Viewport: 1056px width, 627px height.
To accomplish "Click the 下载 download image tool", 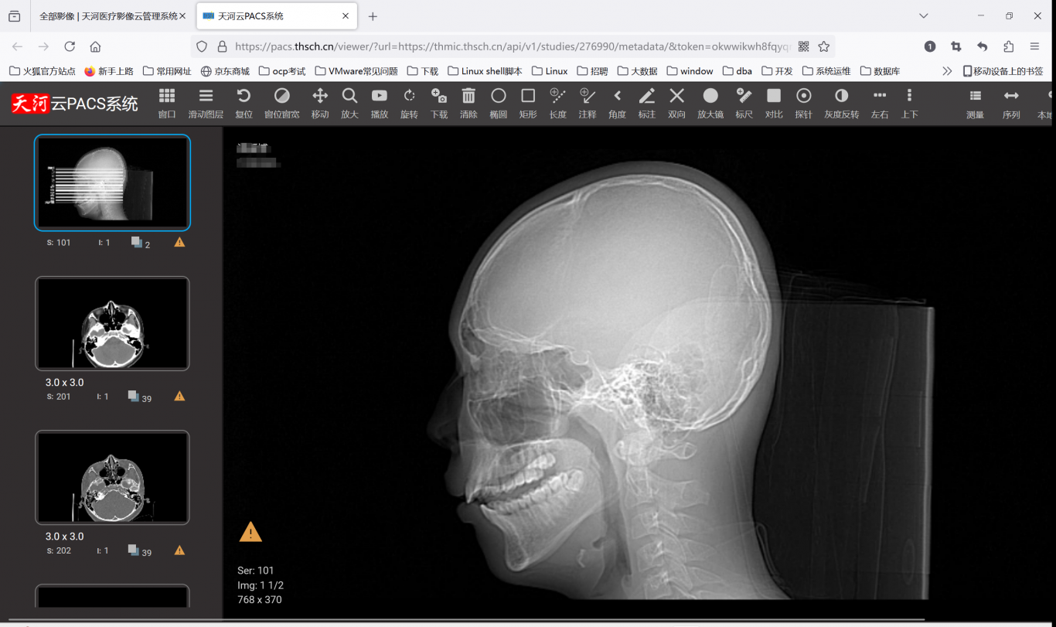I will coord(439,103).
